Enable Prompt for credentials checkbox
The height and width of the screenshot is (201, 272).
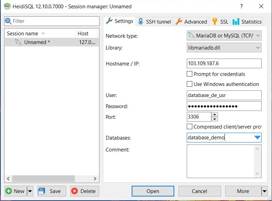[190, 74]
